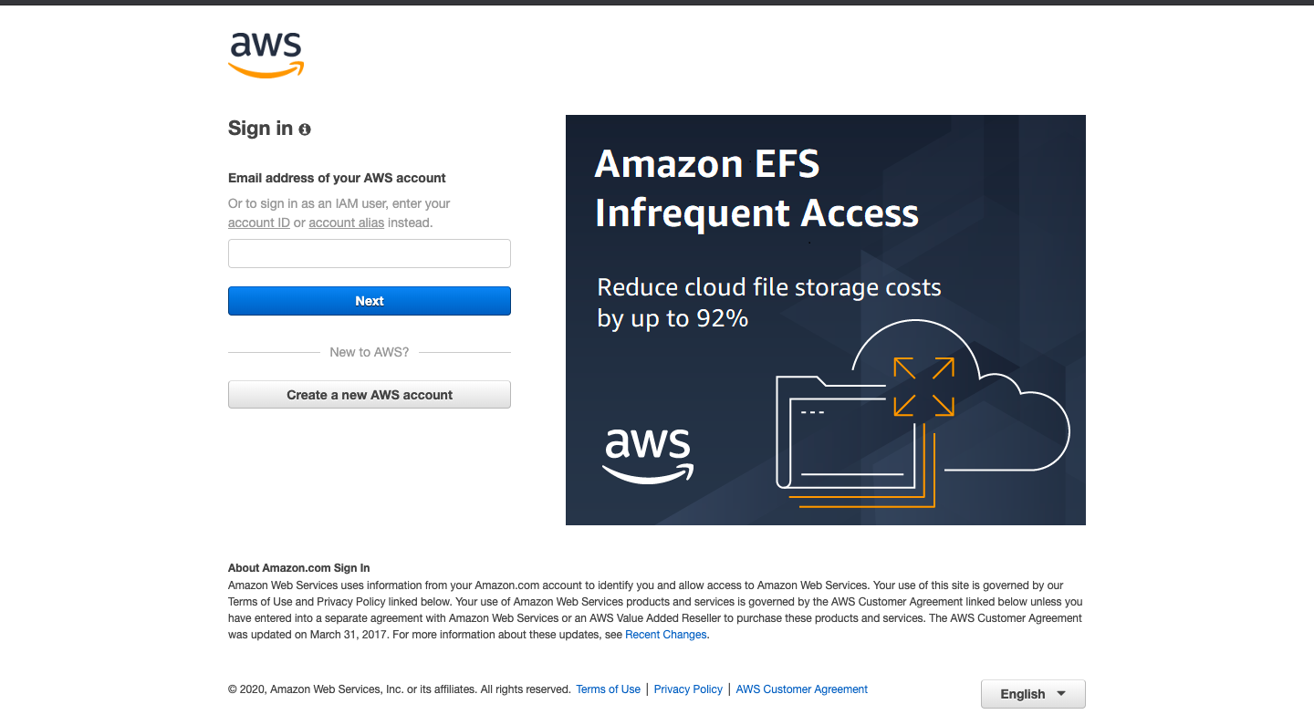The image size is (1314, 725).
Task: Click the aws logo inside the EFS banner
Action: click(648, 456)
